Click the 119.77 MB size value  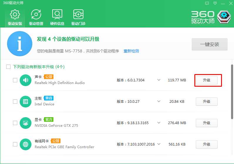click(x=177, y=80)
